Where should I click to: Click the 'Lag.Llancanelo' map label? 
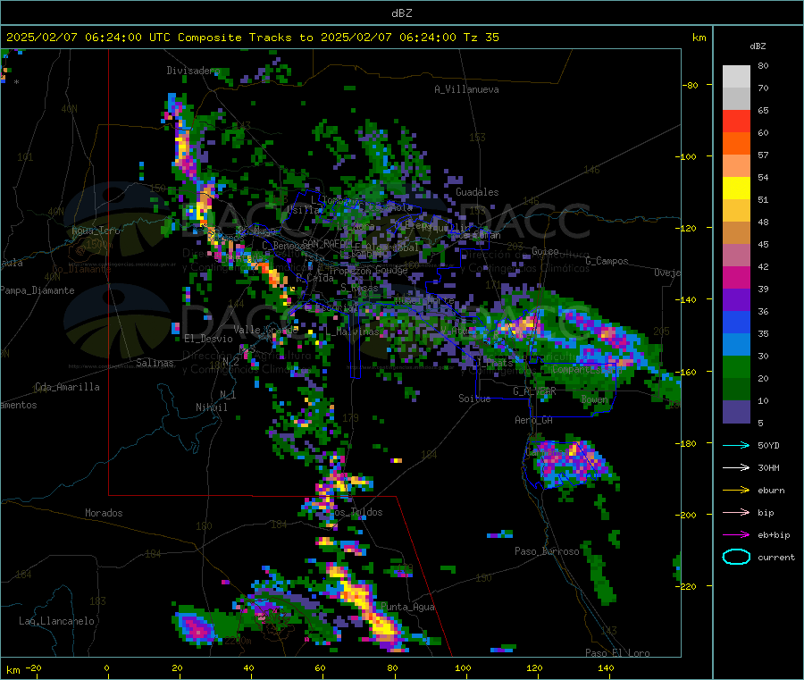[57, 621]
